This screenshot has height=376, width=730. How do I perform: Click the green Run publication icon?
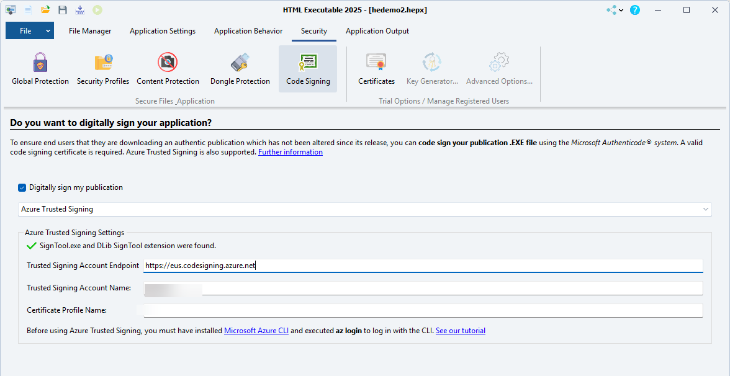97,9
